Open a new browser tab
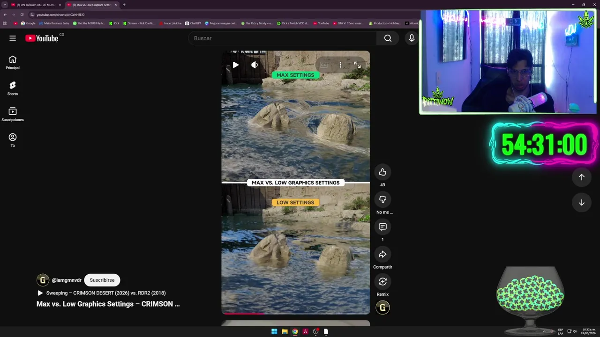 coord(124,5)
